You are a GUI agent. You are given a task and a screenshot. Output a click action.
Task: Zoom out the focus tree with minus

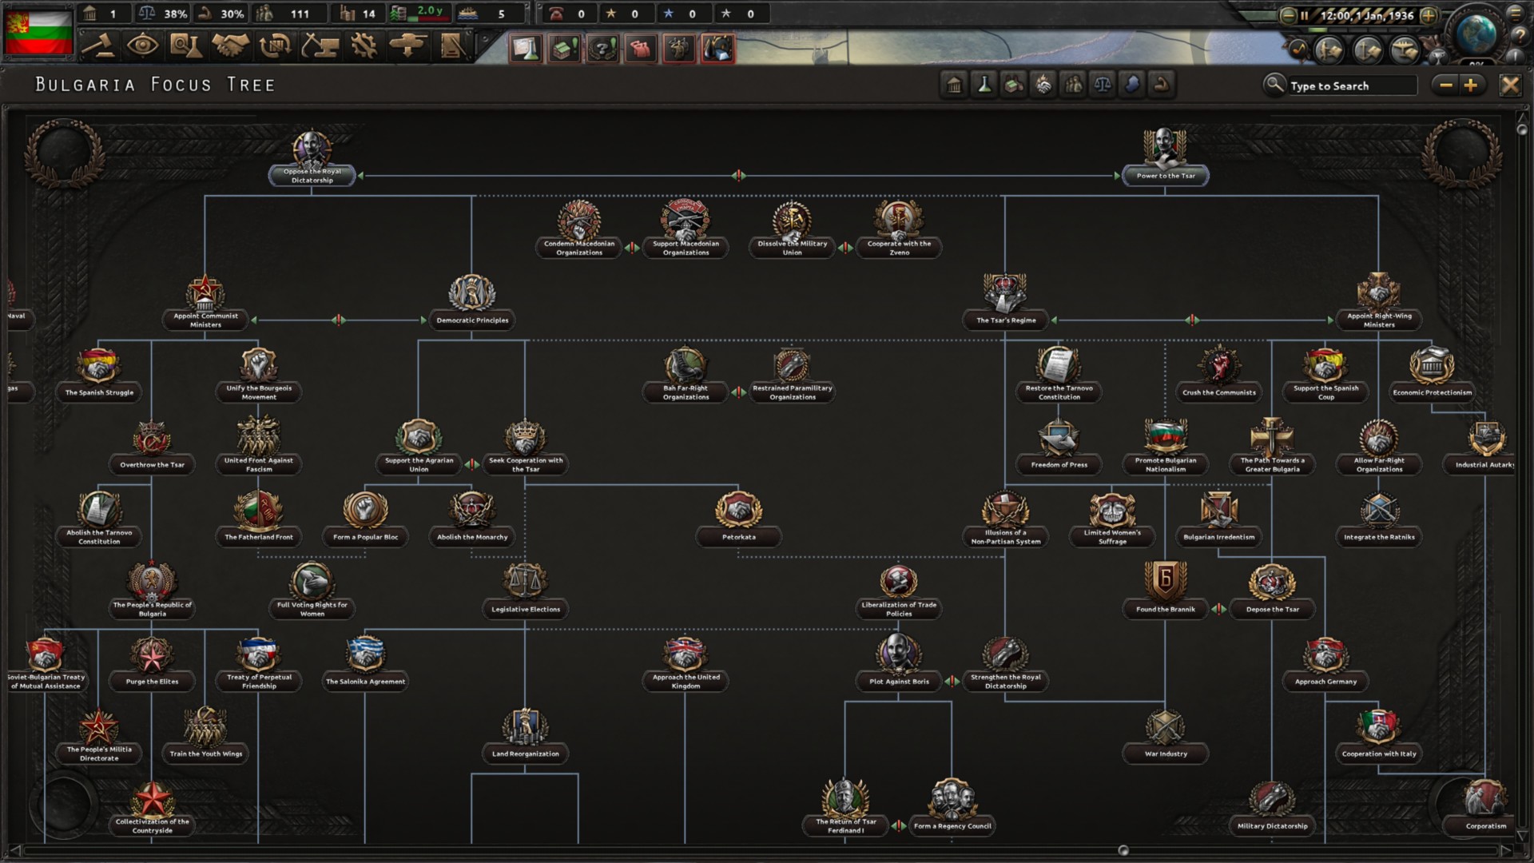[x=1445, y=85]
